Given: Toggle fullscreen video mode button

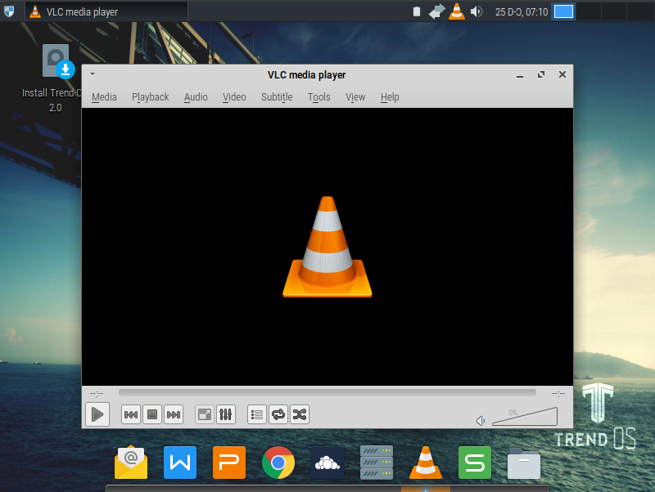Looking at the screenshot, I should (204, 414).
